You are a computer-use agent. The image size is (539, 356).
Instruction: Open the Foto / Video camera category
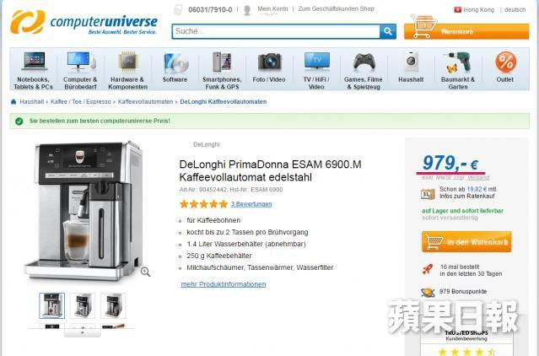(x=269, y=67)
